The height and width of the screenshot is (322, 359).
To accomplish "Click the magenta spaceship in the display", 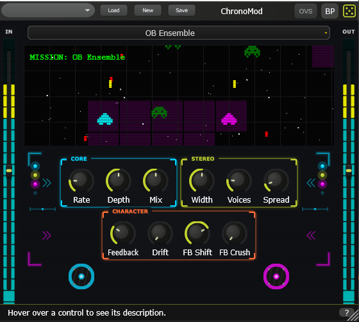I will click(x=229, y=119).
